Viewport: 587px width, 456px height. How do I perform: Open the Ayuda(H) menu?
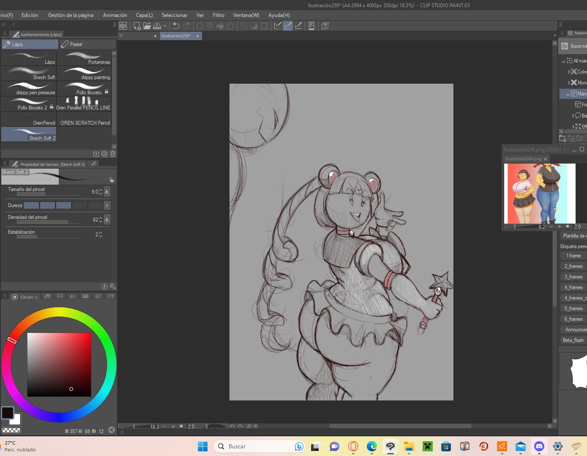point(279,15)
